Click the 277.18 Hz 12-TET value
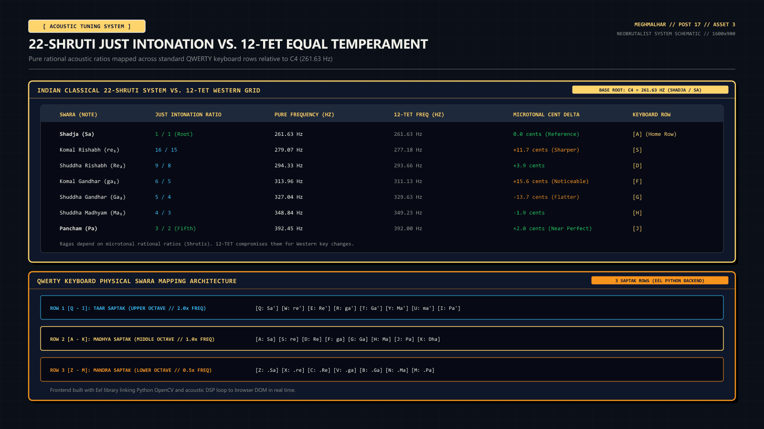 click(x=408, y=150)
